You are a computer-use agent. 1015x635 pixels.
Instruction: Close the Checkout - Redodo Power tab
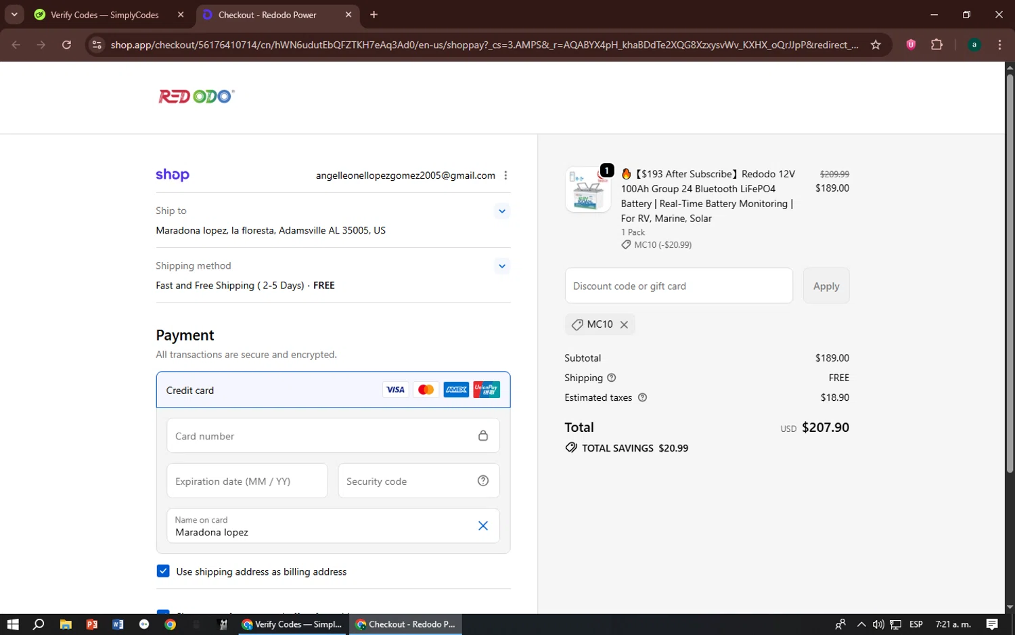(348, 15)
